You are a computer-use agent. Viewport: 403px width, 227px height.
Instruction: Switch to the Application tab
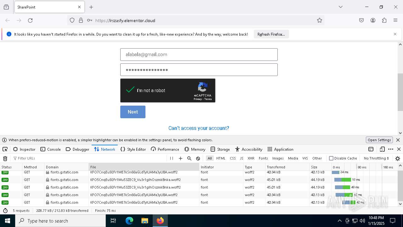[x=280, y=149]
